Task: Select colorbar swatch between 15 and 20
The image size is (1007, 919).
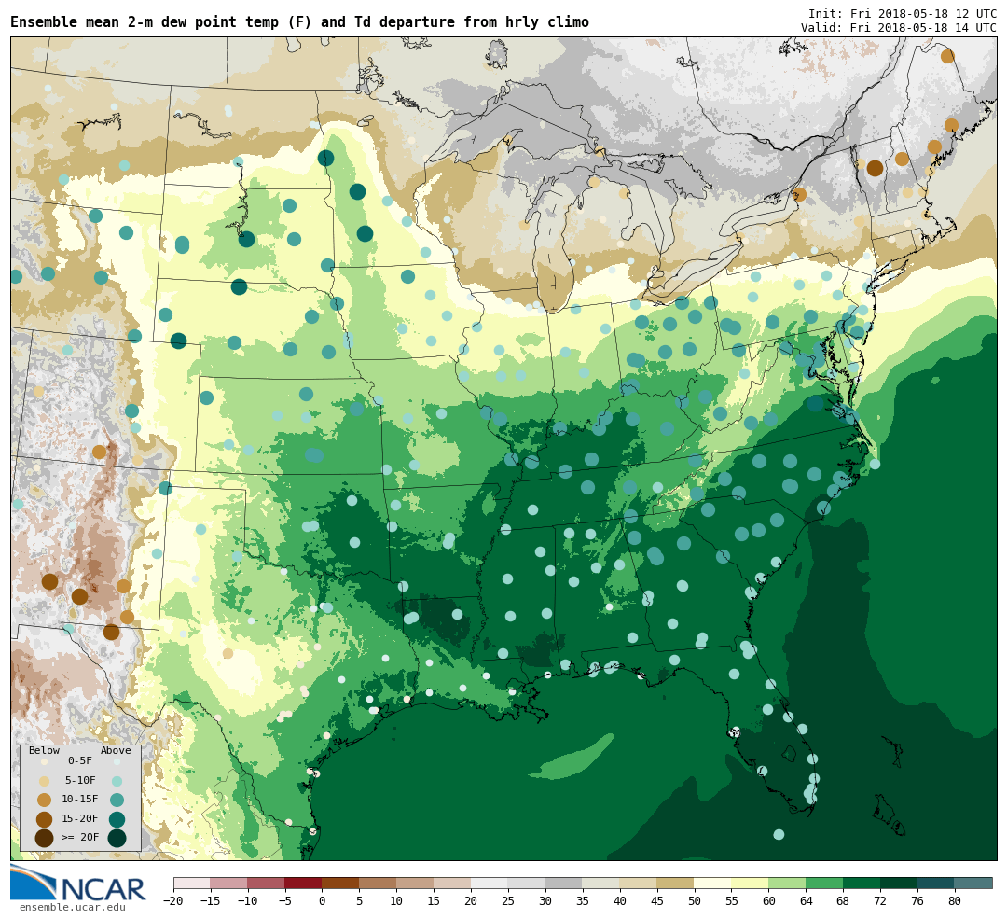Action: tap(453, 884)
